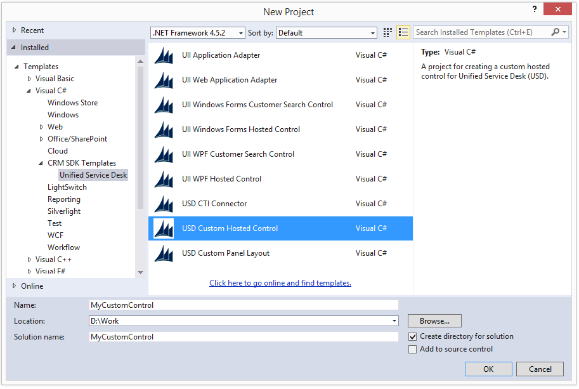Screen dimensions: 579x389
Task: Select the UII Application Adapter template
Action: coord(221,55)
